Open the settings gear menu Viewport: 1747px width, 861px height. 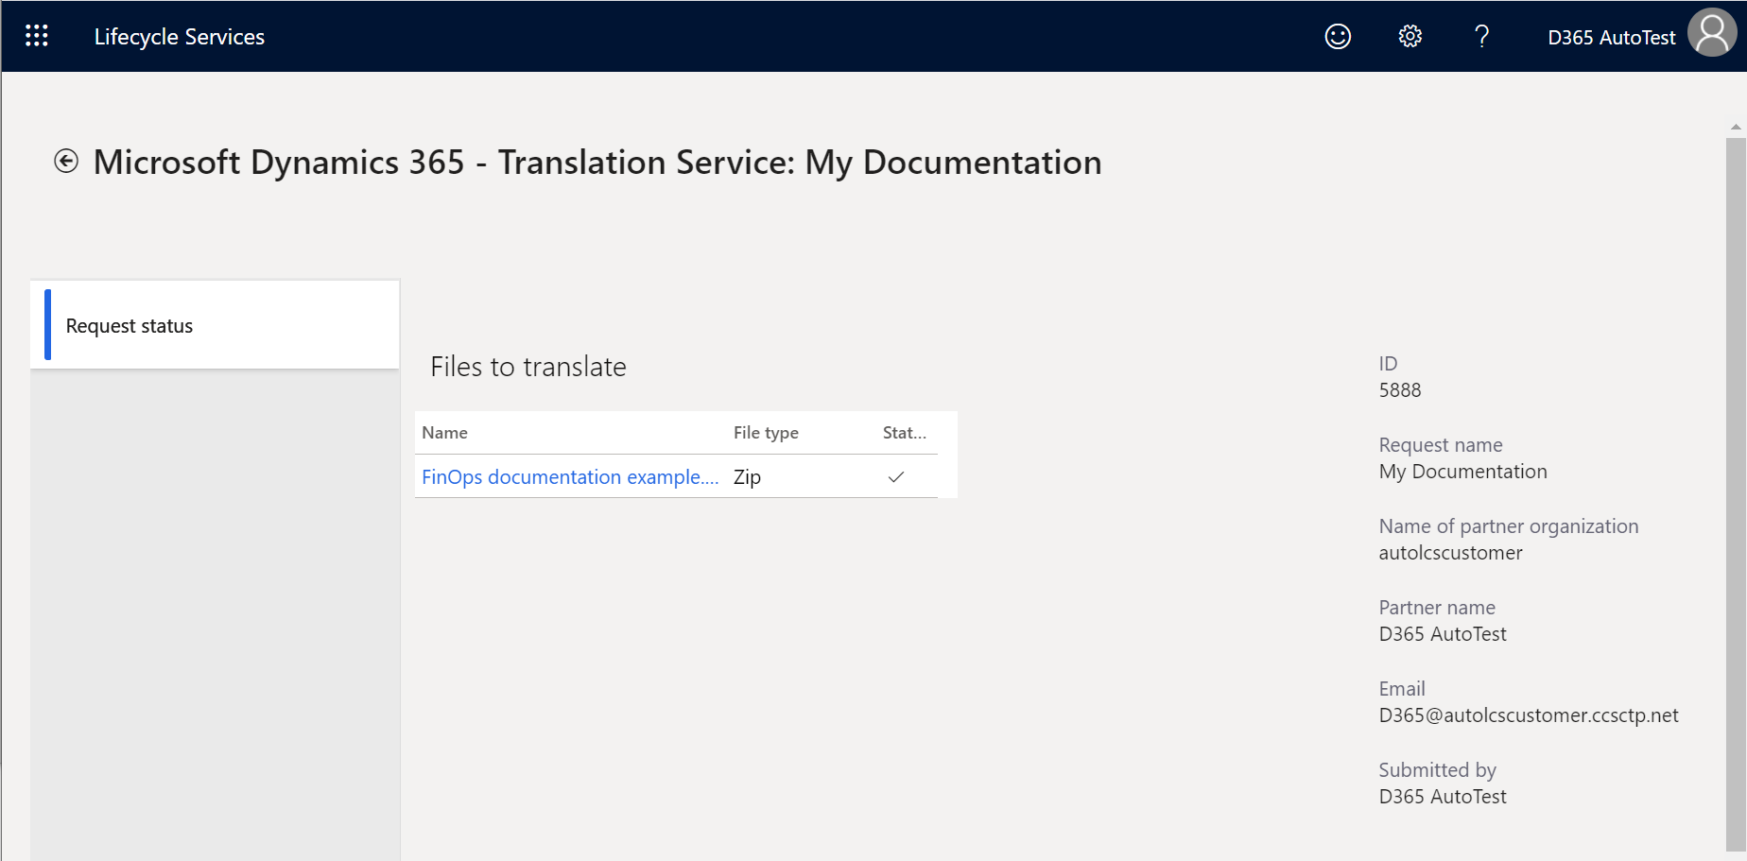[x=1410, y=36]
